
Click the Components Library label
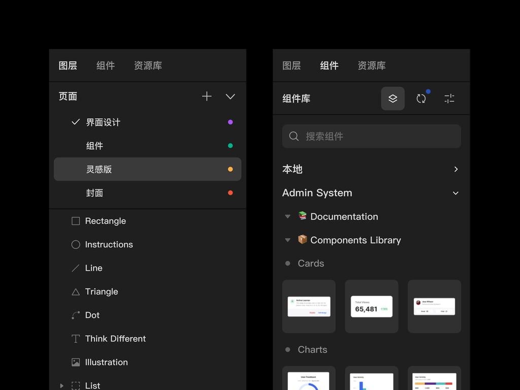(355, 240)
